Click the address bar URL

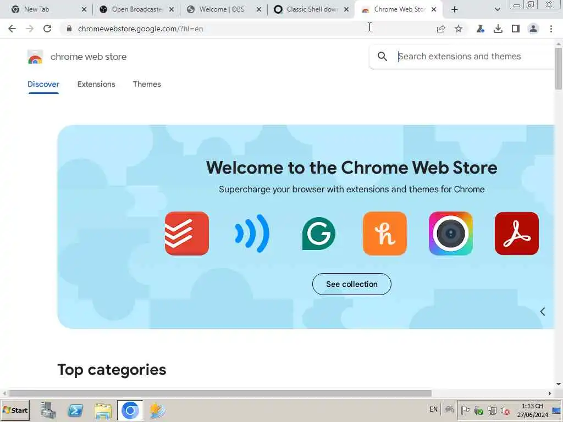(x=140, y=29)
